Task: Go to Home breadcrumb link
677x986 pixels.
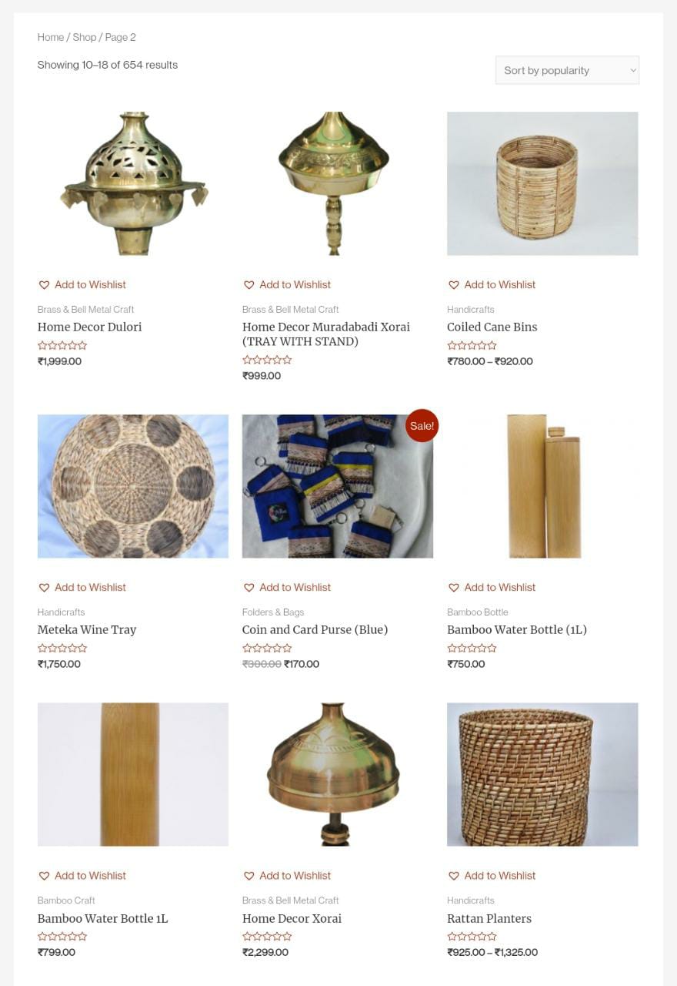Action: [51, 37]
